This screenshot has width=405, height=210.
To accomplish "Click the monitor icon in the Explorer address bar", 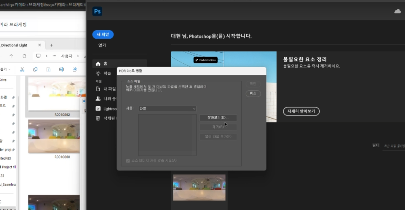I will tap(38, 56).
